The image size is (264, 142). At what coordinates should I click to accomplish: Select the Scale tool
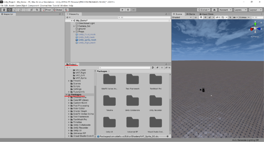coord(21,10)
